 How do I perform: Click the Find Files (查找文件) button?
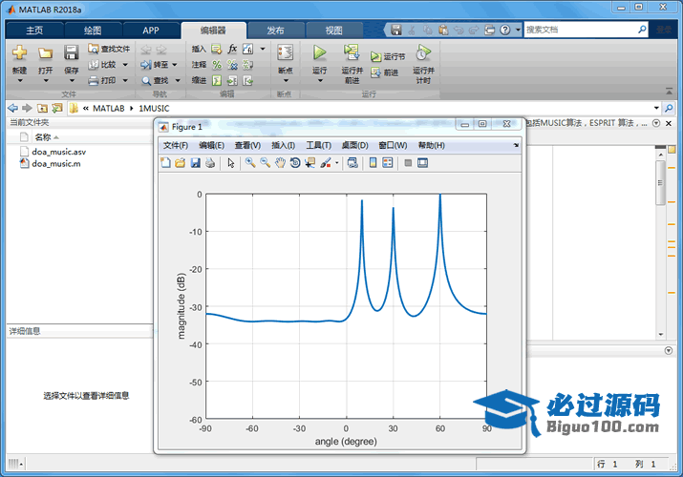tap(109, 49)
